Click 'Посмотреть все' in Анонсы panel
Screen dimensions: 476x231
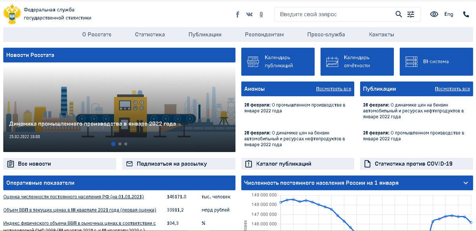click(334, 89)
